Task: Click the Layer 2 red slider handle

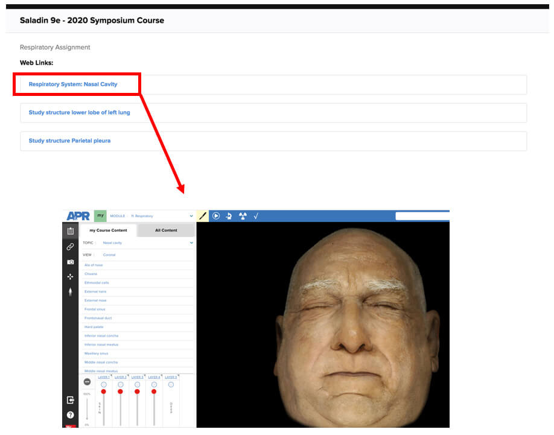Action: click(x=121, y=392)
